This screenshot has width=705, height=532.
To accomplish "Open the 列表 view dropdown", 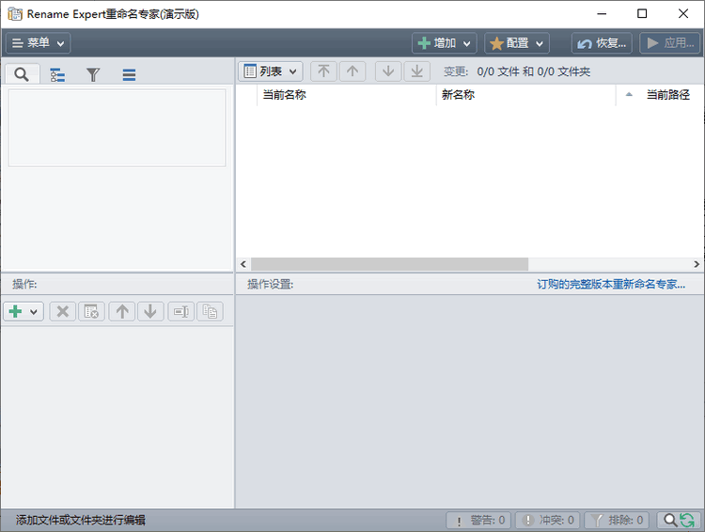I will pyautogui.click(x=270, y=71).
